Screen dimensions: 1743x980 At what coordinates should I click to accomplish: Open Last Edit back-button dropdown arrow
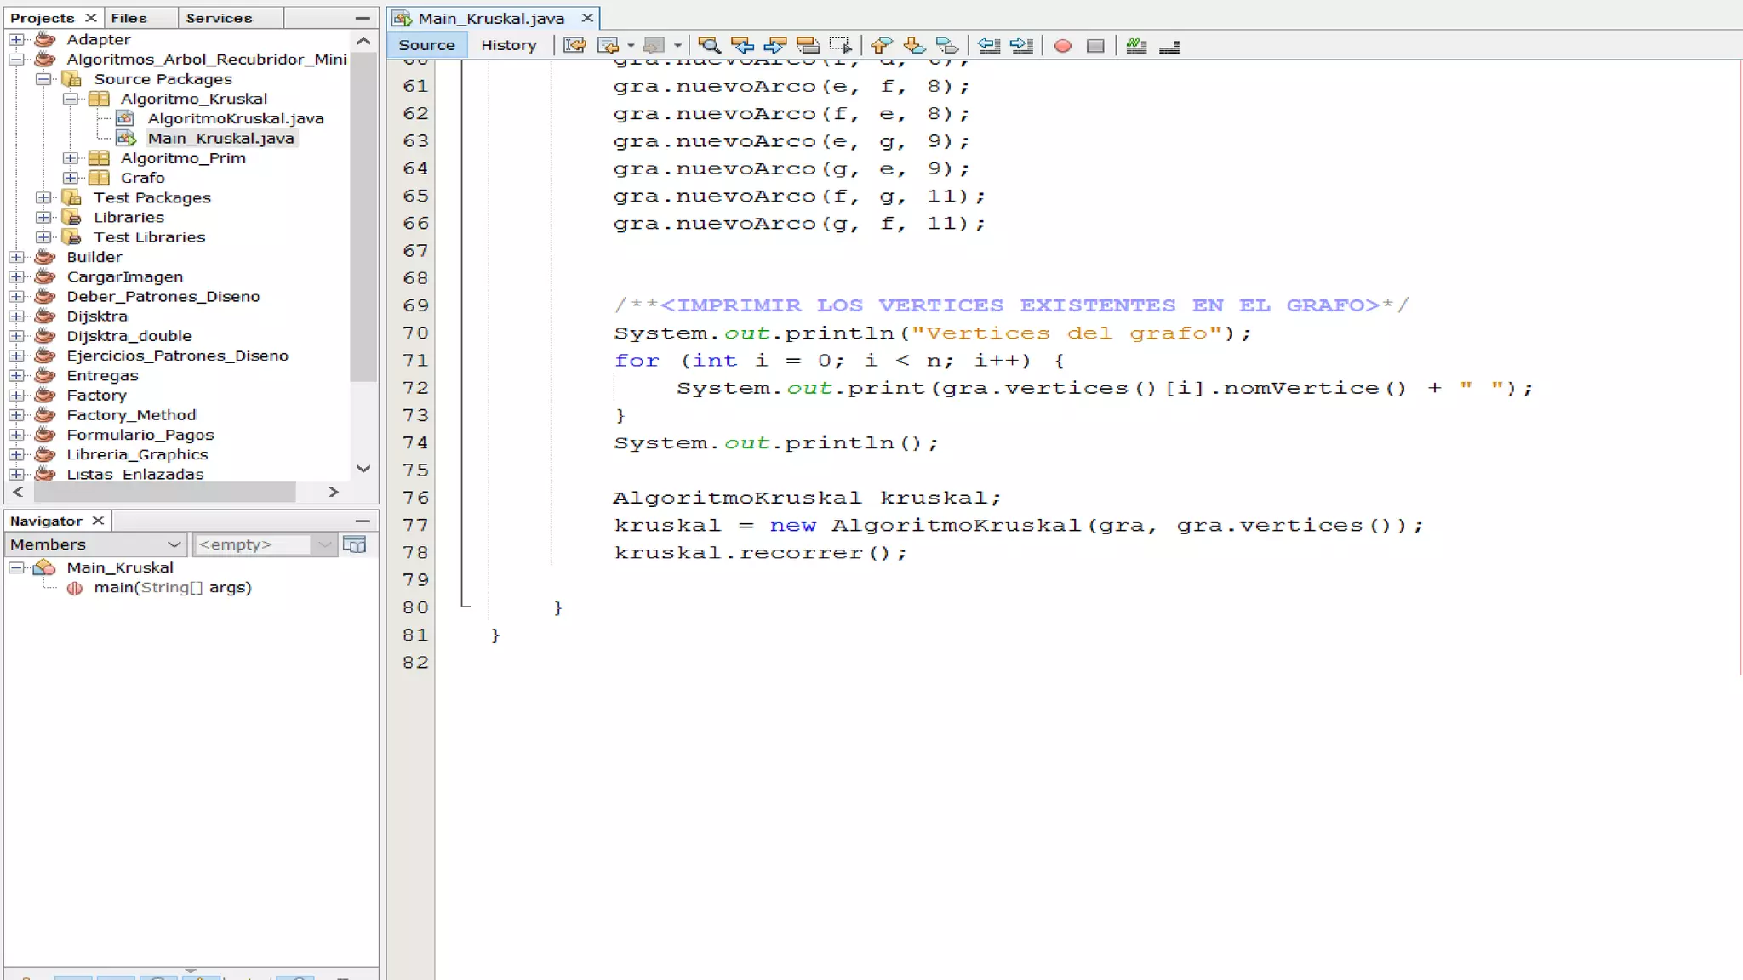pos(631,46)
